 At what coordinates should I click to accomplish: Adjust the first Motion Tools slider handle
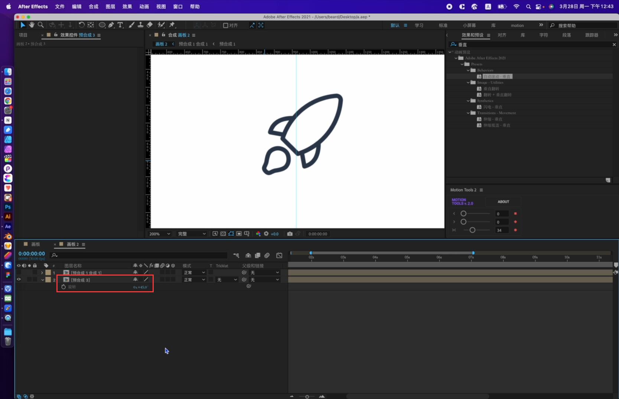[x=463, y=214]
